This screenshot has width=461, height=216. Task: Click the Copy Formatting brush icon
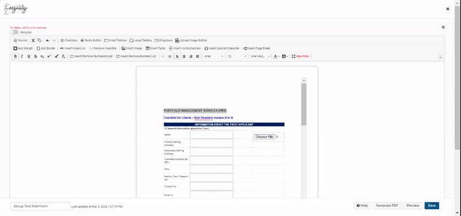(x=56, y=56)
